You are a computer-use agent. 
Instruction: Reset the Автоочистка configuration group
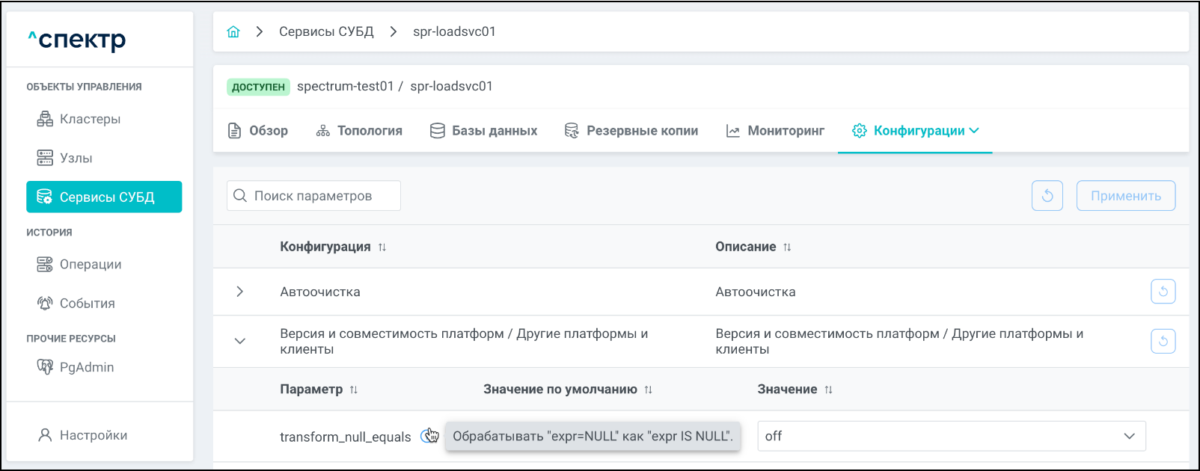pyautogui.click(x=1163, y=292)
